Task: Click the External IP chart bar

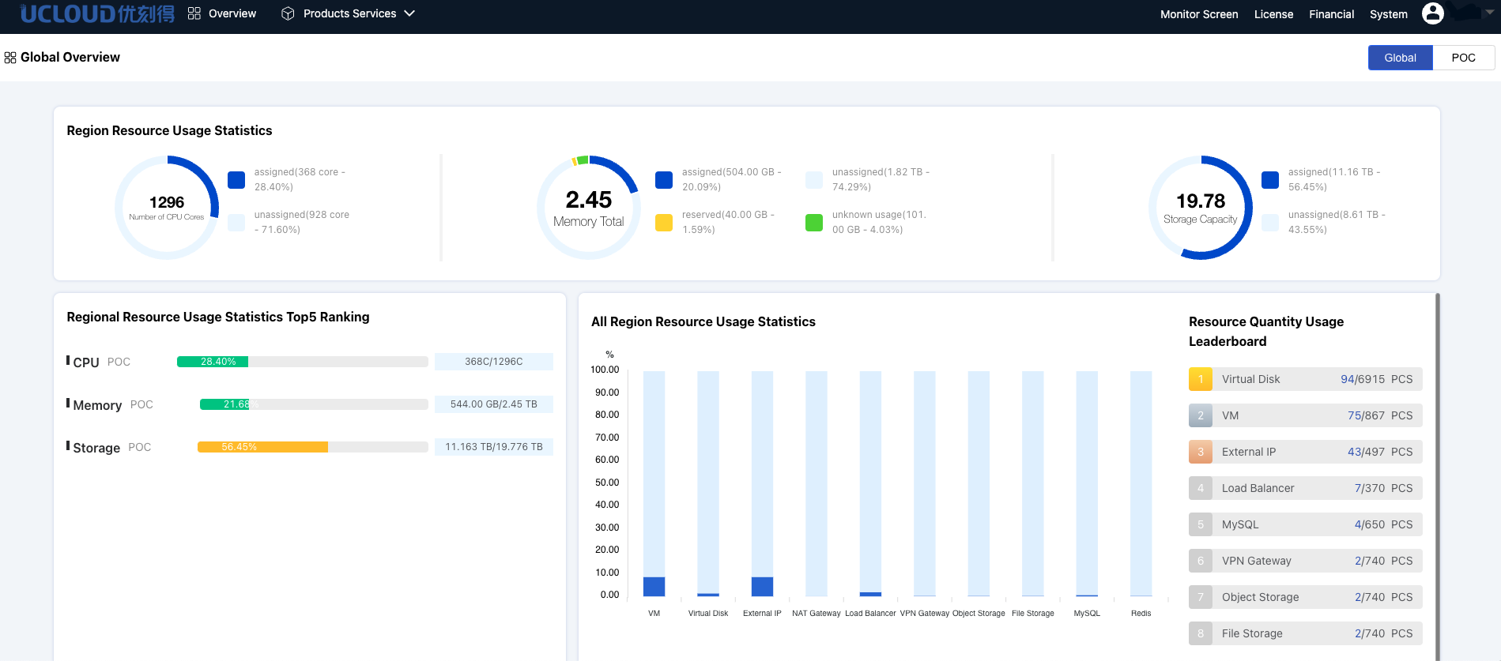Action: (762, 483)
